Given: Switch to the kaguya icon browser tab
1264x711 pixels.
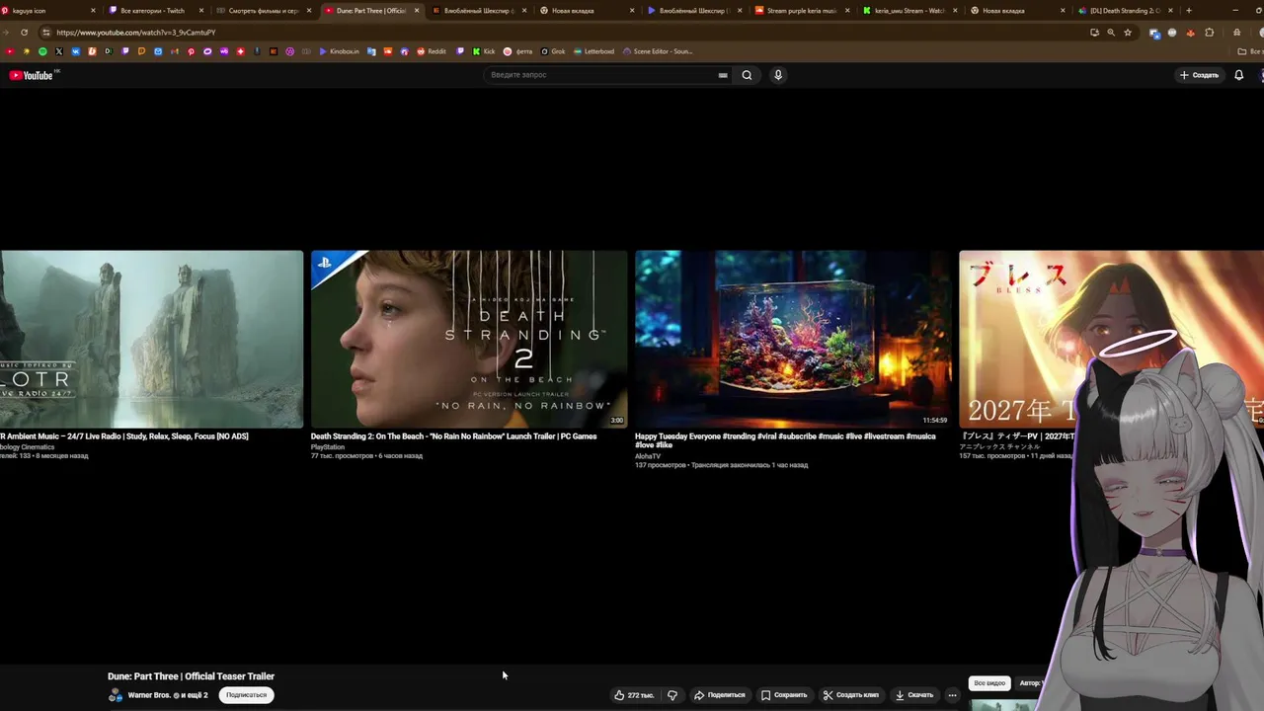Looking at the screenshot, I should 49,11.
